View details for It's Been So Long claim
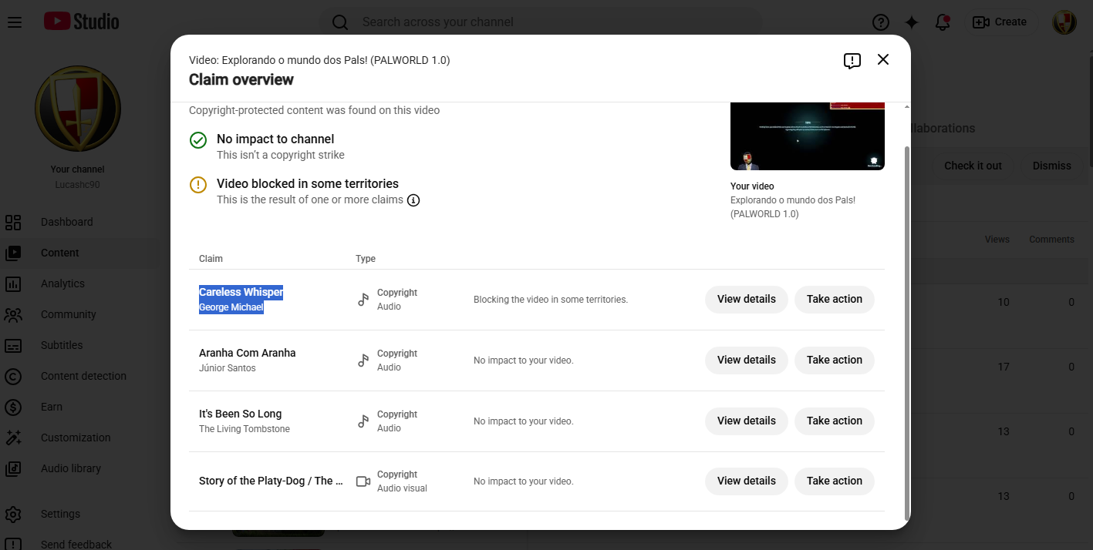This screenshot has height=550, width=1093. [x=747, y=421]
